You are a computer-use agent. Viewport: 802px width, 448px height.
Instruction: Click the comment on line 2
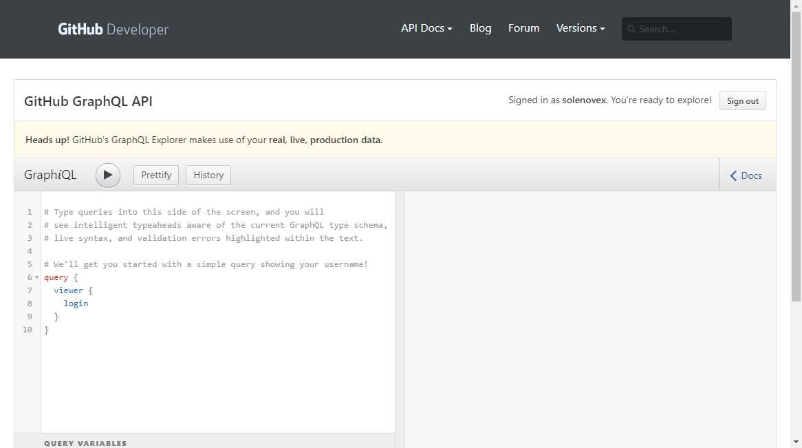(216, 225)
